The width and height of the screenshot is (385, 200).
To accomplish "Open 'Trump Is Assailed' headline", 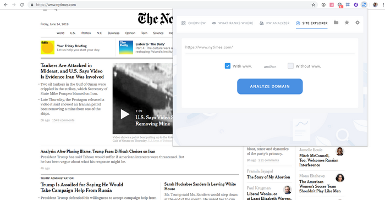I will click(x=82, y=187).
